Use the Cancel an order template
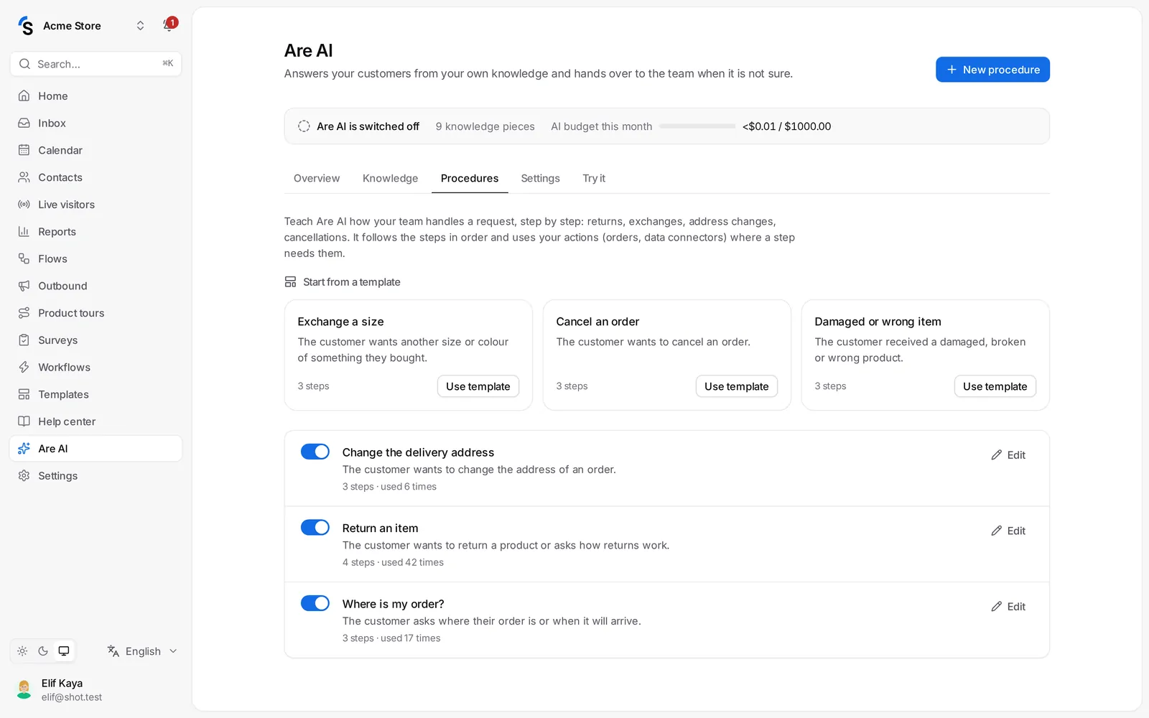 pyautogui.click(x=737, y=386)
